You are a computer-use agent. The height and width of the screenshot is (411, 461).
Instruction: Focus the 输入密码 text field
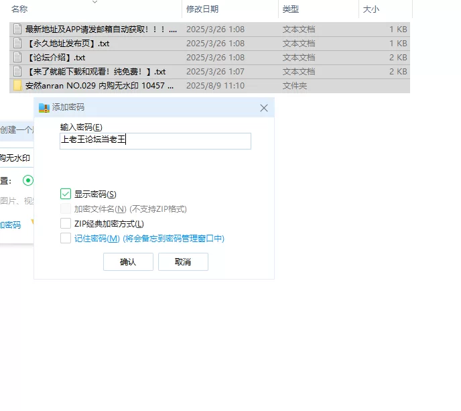pos(155,141)
